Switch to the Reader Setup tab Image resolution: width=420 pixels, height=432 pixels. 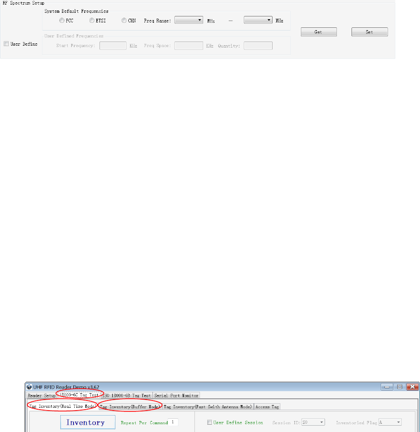pos(42,395)
